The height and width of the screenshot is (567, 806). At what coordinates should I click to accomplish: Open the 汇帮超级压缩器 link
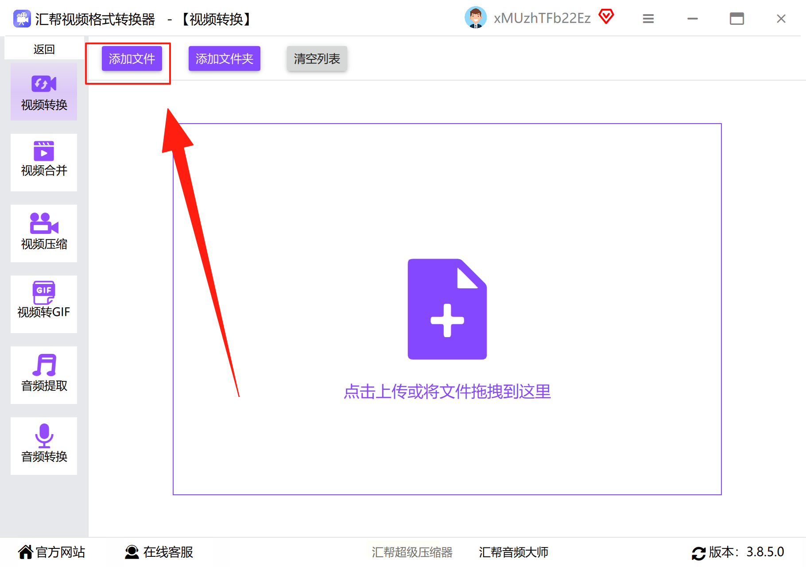click(x=412, y=552)
